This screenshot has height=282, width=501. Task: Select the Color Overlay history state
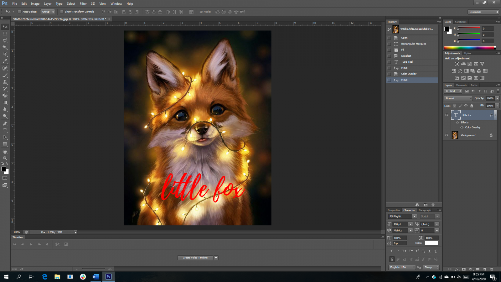pyautogui.click(x=409, y=74)
